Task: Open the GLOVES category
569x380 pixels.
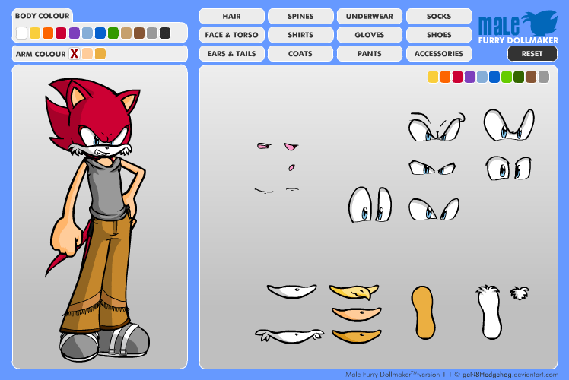Action: 370,35
